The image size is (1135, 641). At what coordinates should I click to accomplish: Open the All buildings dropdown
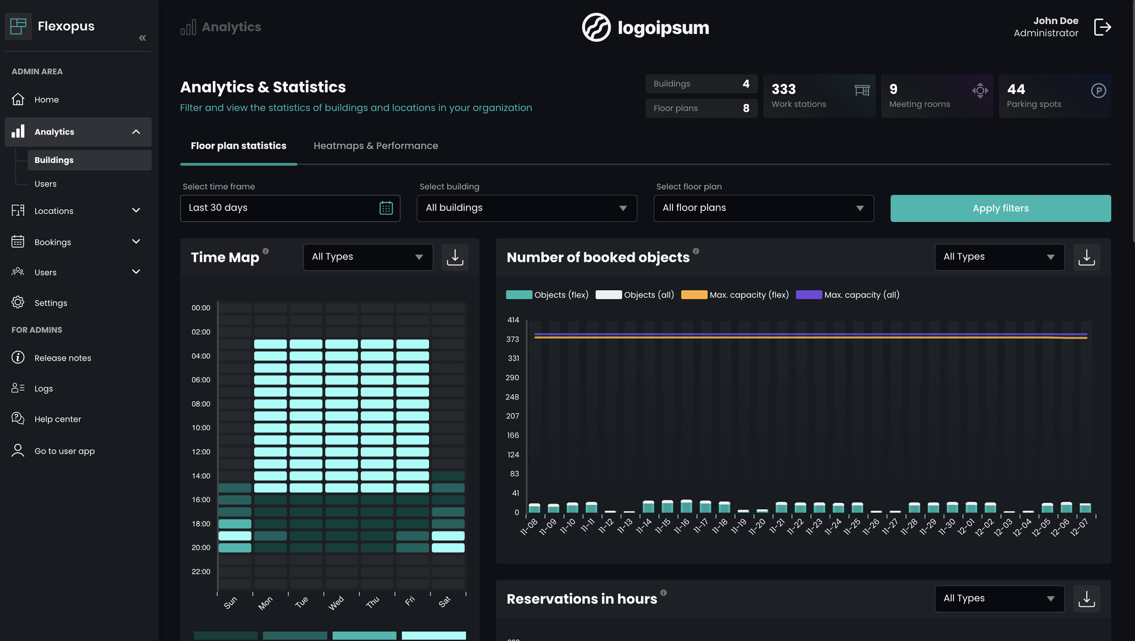pos(526,208)
